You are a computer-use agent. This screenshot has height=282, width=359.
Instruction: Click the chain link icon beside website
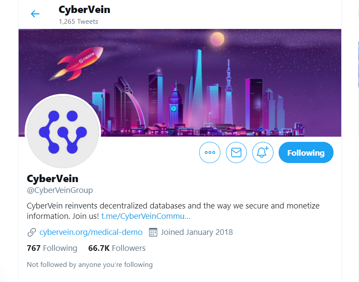point(32,232)
